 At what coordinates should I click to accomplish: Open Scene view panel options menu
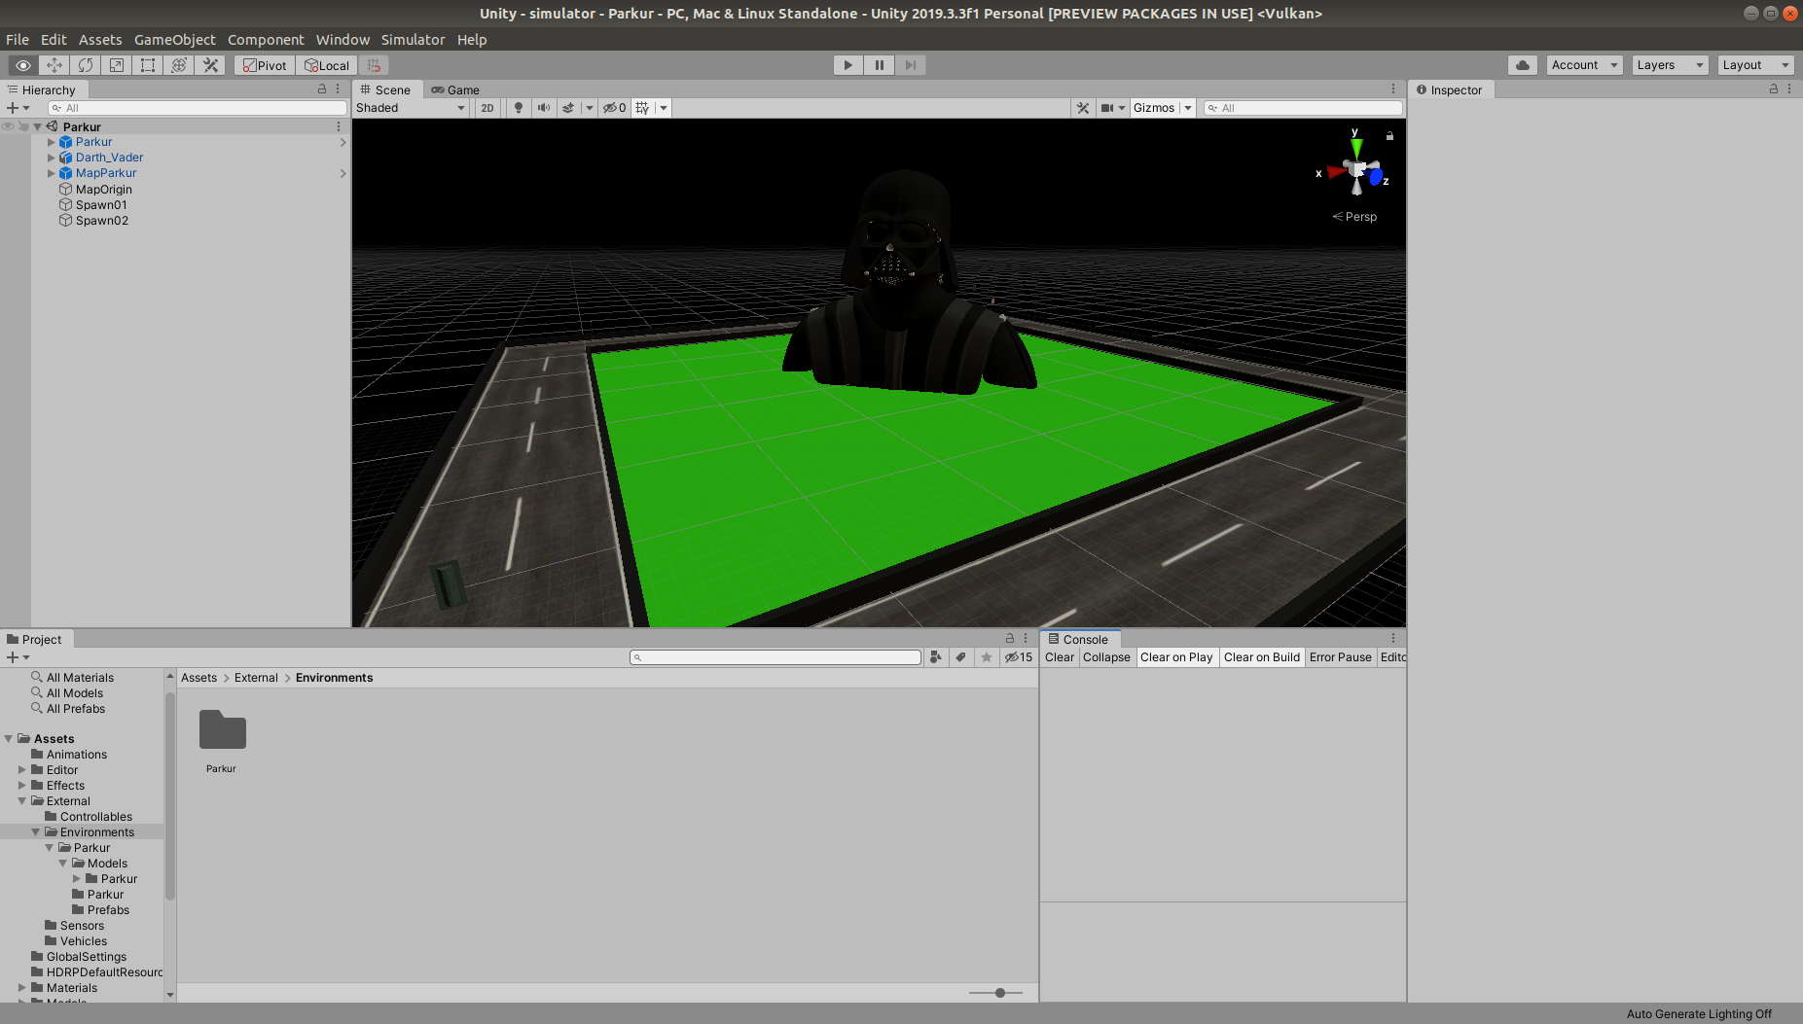coord(1393,88)
